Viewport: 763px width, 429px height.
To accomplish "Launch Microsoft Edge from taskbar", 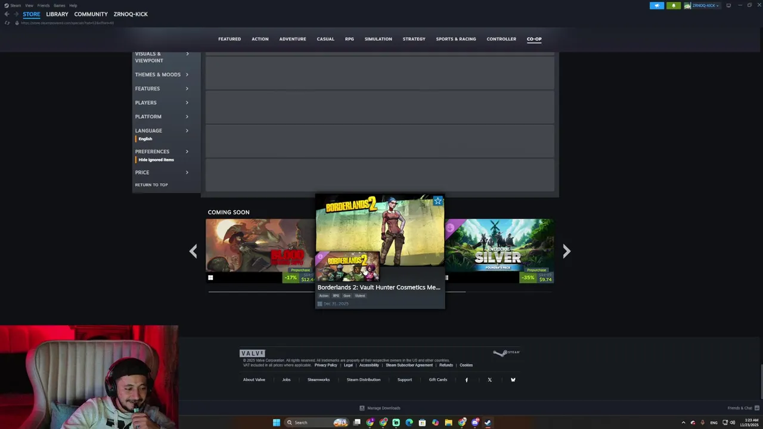I will click(x=409, y=422).
